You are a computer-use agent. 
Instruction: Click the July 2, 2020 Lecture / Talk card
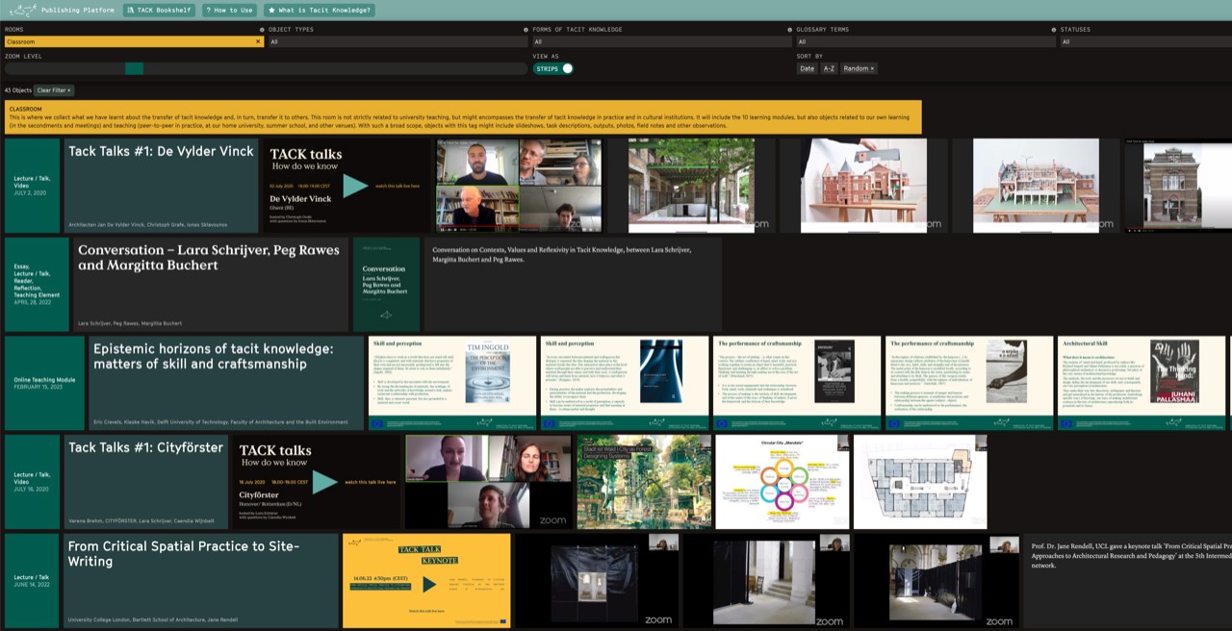[32, 186]
